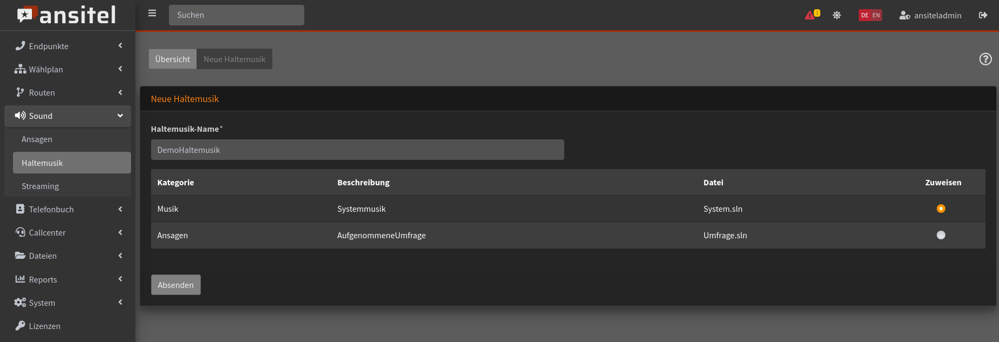
Task: Focus the Suchen search box
Action: (236, 15)
